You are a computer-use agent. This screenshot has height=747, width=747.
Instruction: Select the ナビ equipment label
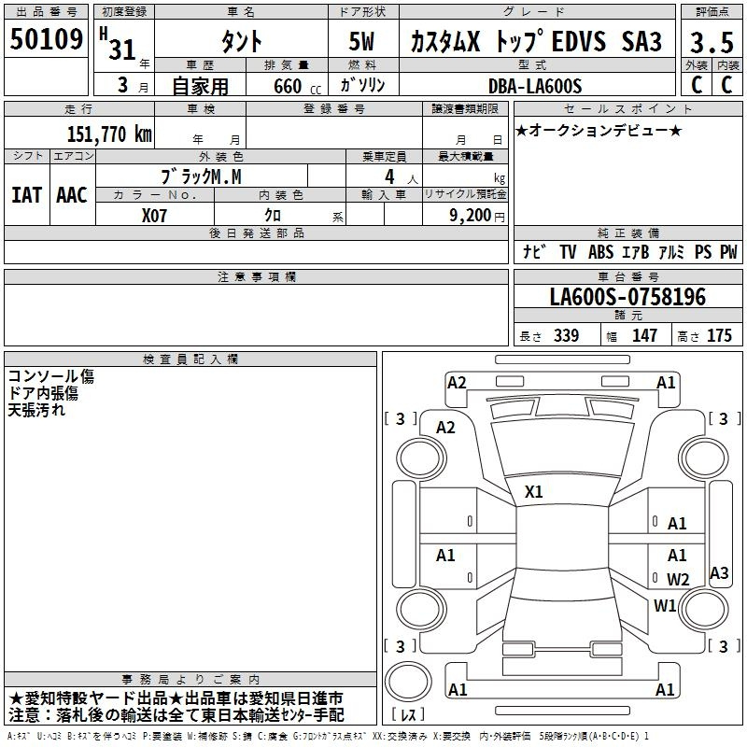[534, 252]
